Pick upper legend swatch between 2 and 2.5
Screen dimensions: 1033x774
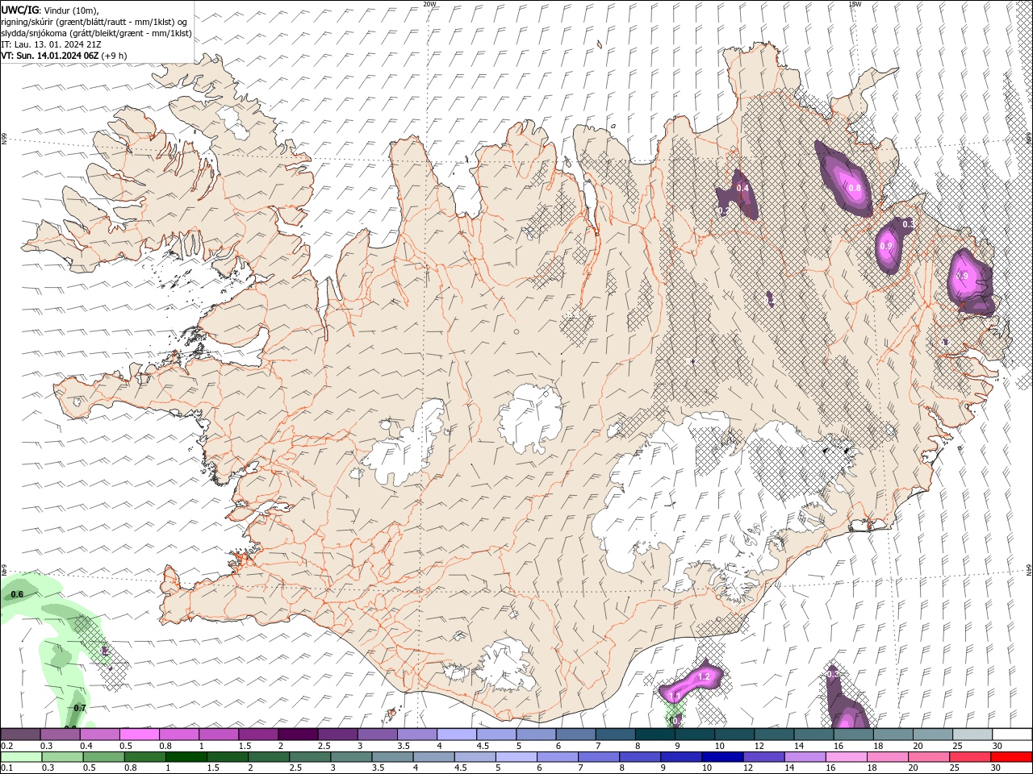298,734
